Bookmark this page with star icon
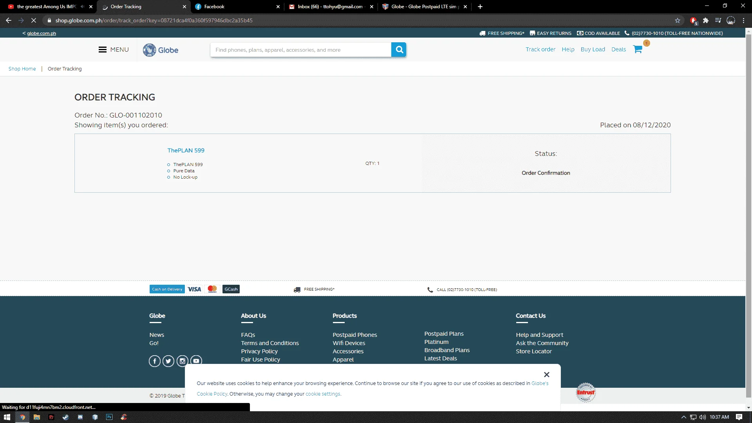Viewport: 752px width, 423px height. (x=678, y=20)
